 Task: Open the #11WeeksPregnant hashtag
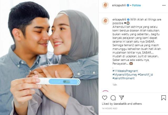(x=125, y=71)
